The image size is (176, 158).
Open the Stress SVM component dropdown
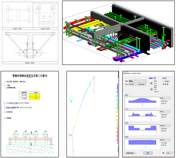coord(133,84)
